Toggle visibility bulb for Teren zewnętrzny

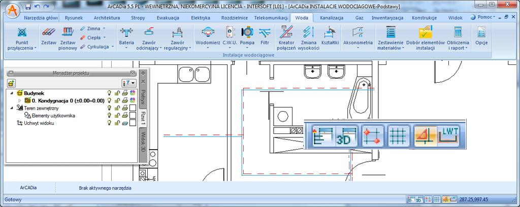pos(108,108)
